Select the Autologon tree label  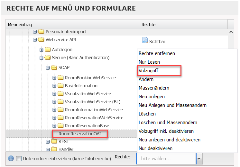[x=62, y=50]
